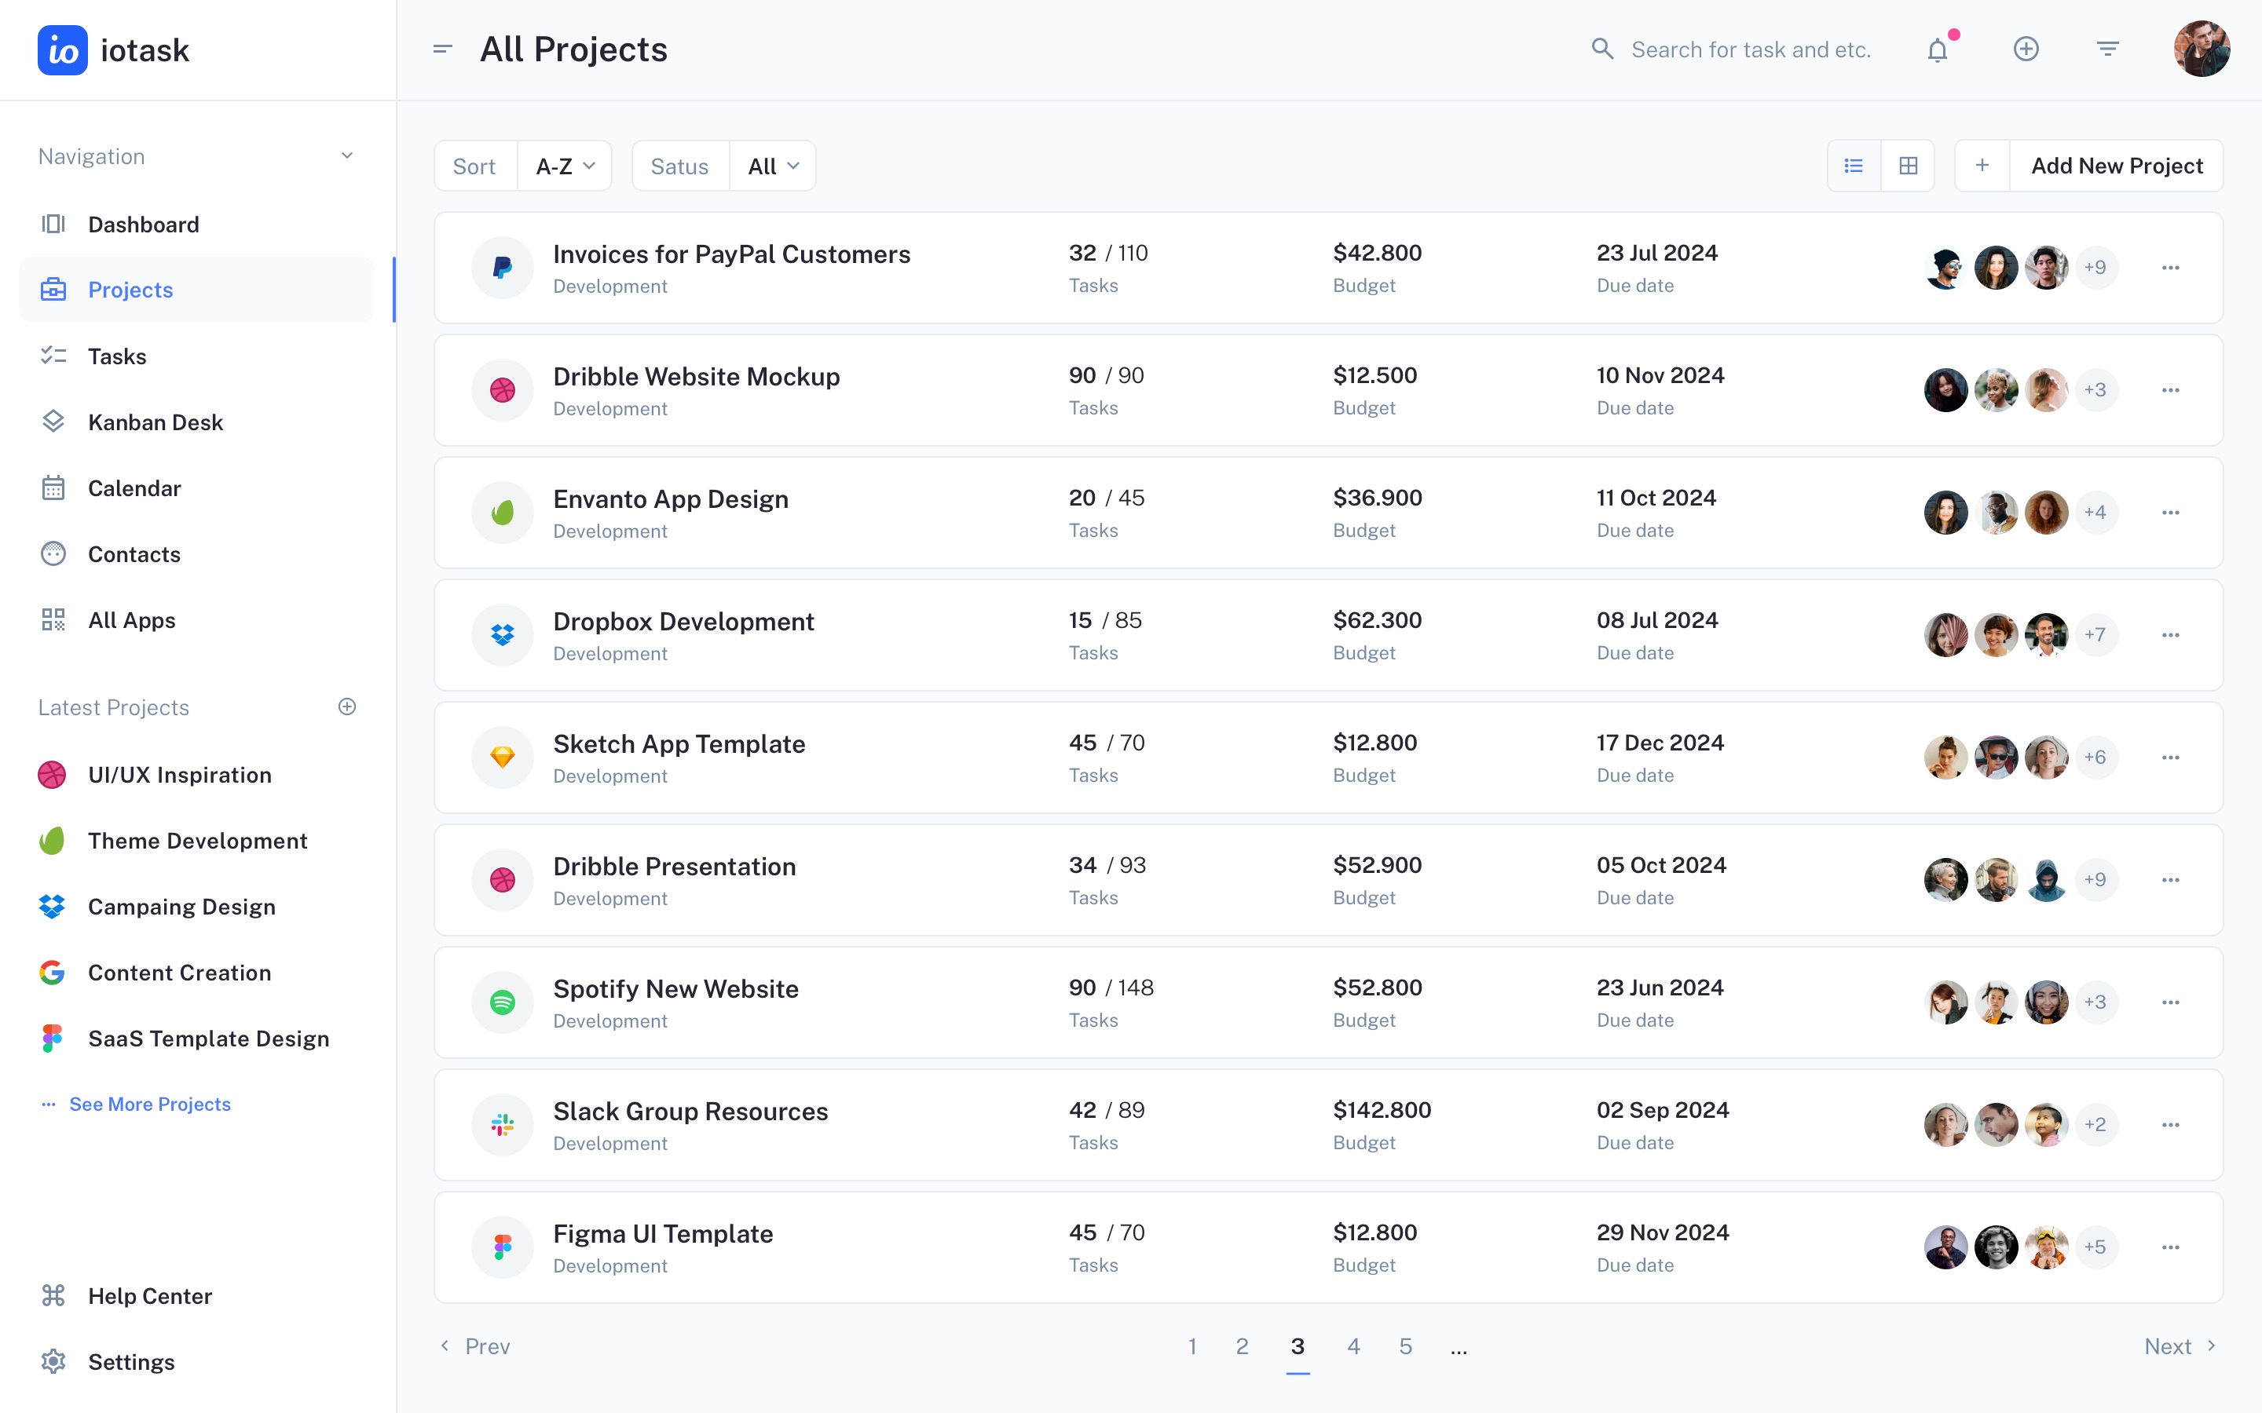2262x1413 pixels.
Task: Click the Kanban Desk sidebar icon
Action: pyautogui.click(x=53, y=422)
